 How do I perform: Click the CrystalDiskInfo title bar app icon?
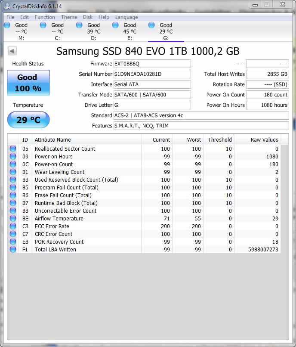[7, 6]
